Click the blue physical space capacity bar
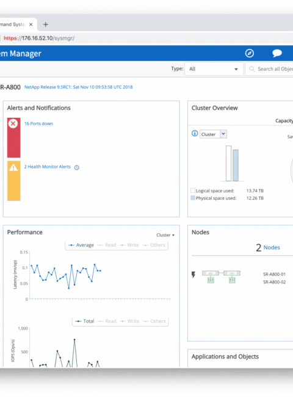The width and height of the screenshot is (293, 397). pyautogui.click(x=236, y=166)
